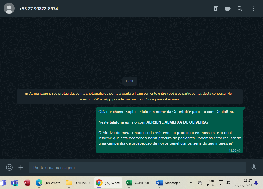This screenshot has height=189, width=263.
Task: Focus the Digite uma mensagem field
Action: (137, 167)
